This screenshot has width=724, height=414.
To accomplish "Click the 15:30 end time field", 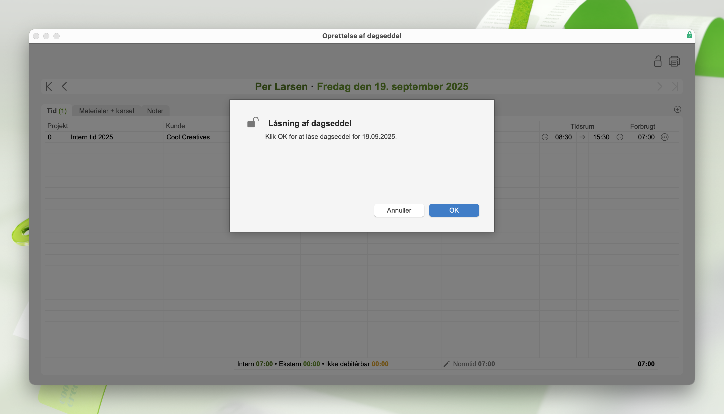I will click(601, 137).
